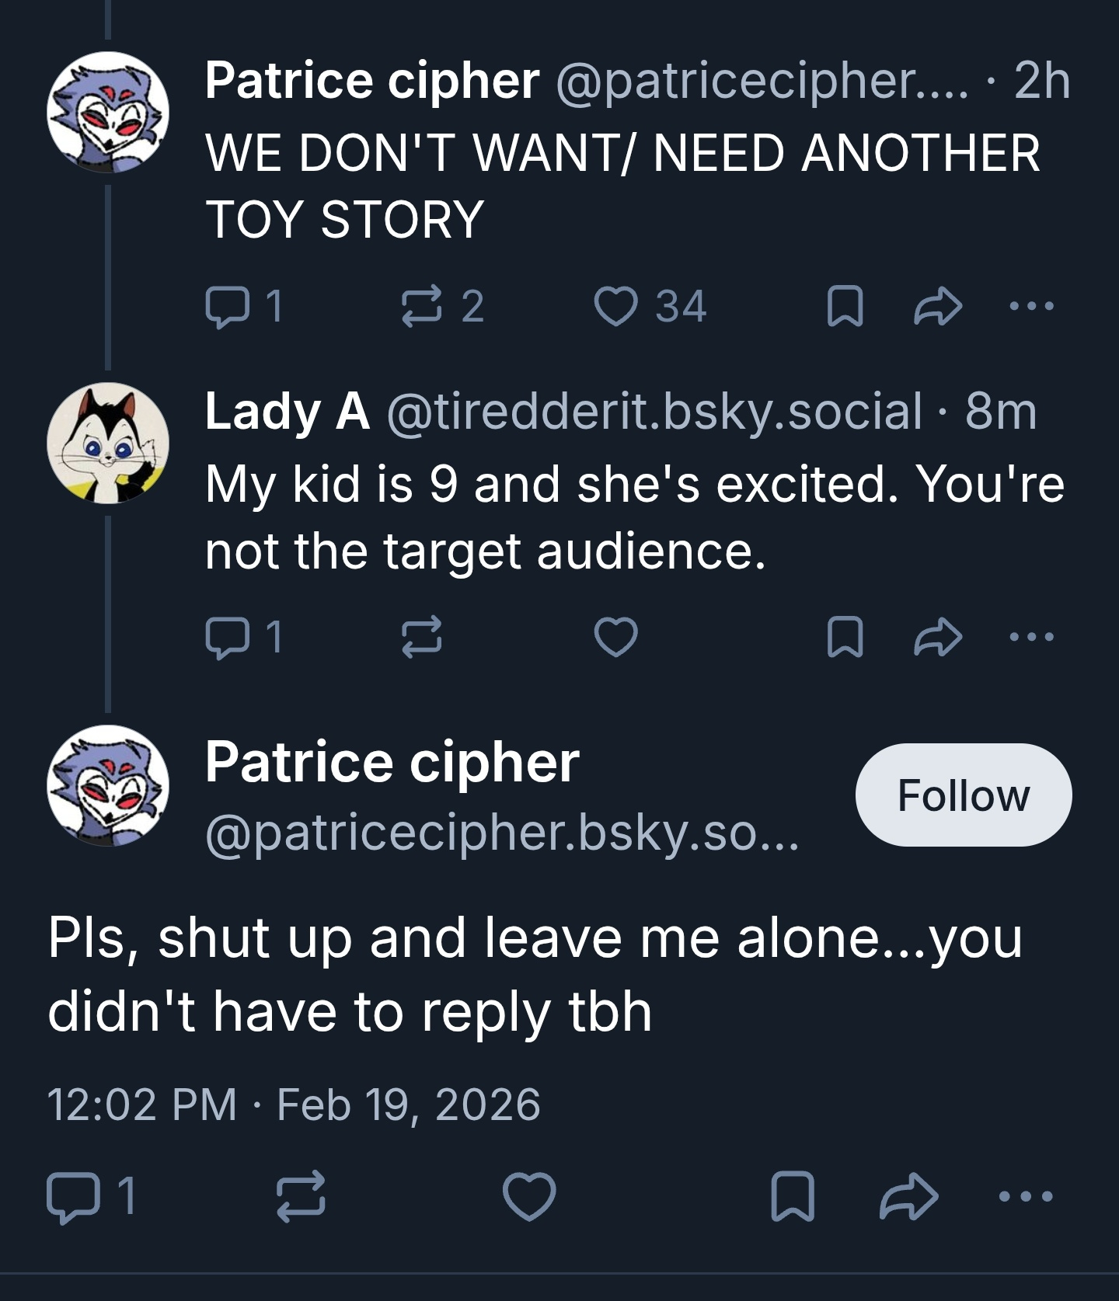Reply to Lady A's post
This screenshot has height=1301, width=1119.
pos(225,637)
